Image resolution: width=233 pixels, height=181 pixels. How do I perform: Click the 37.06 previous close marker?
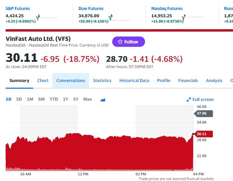[202, 114]
